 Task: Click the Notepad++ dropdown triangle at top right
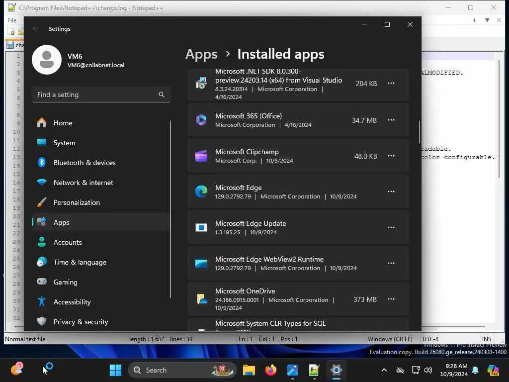[487, 20]
